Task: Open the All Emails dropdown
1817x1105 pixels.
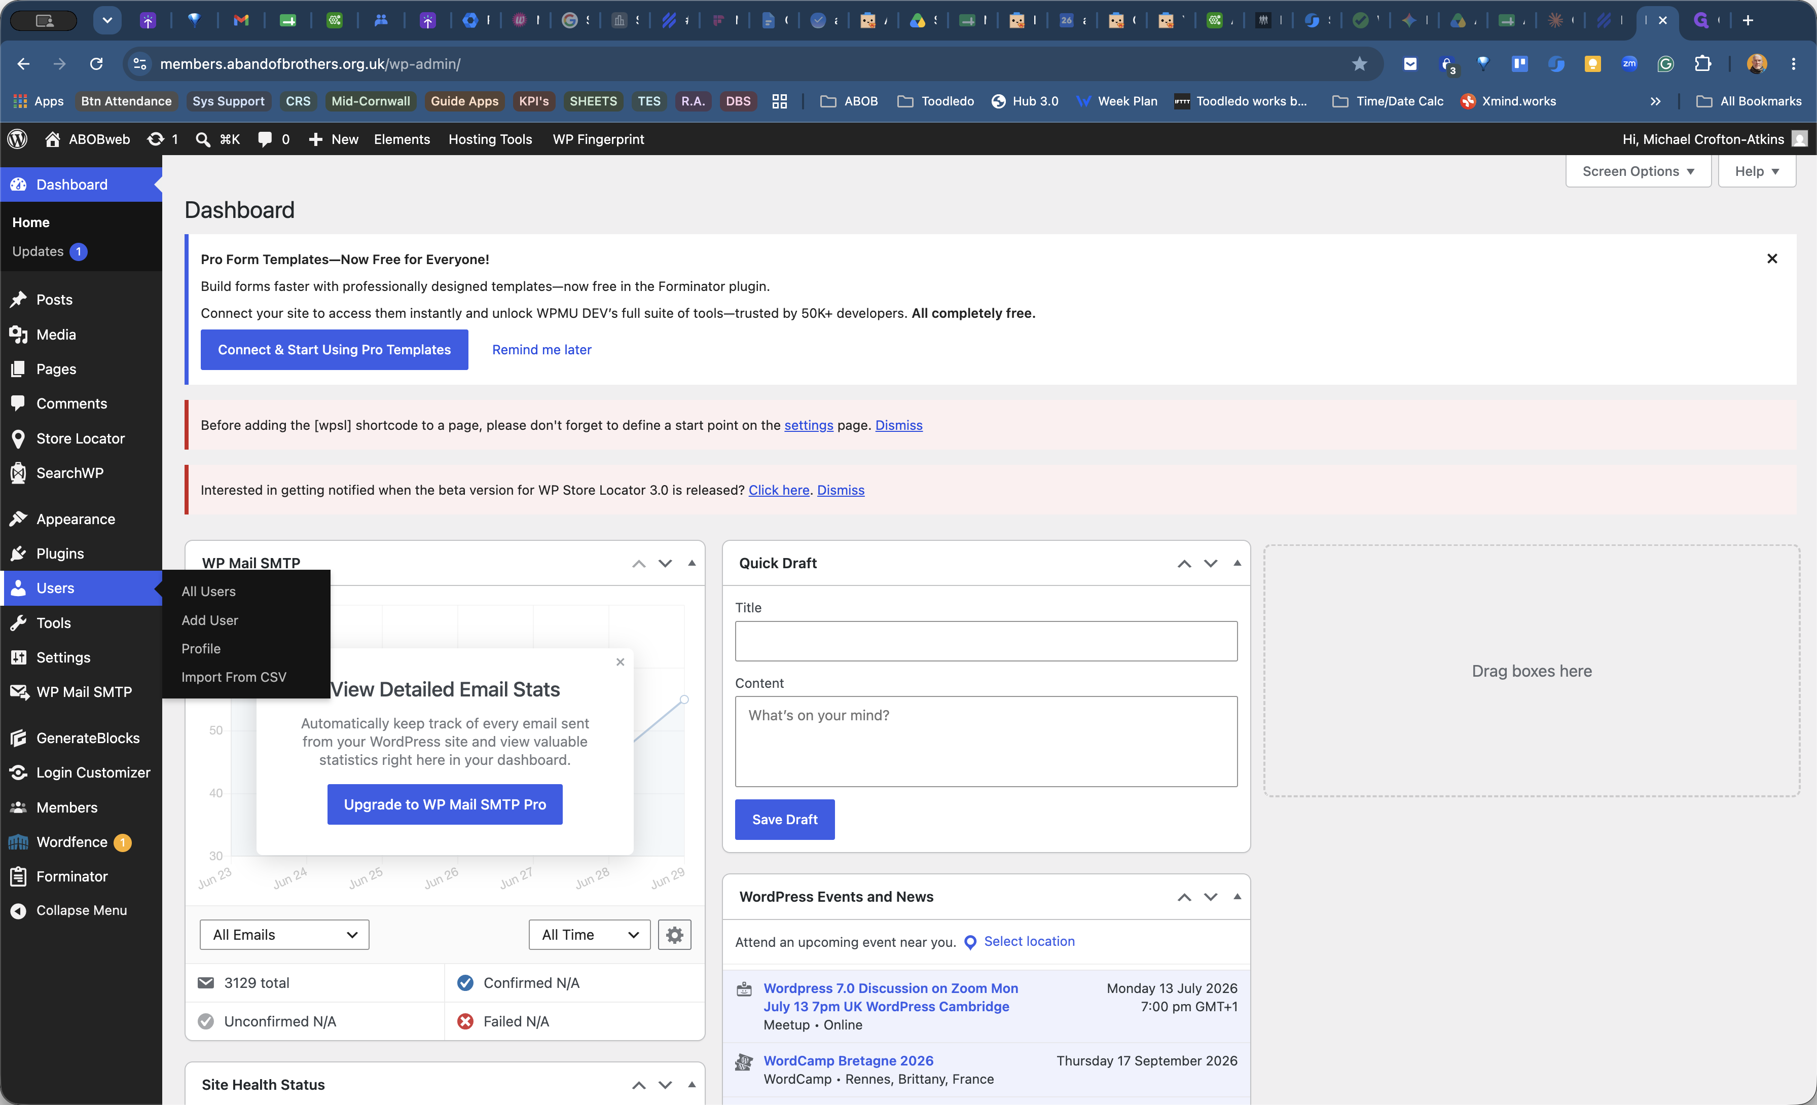Action: [284, 935]
